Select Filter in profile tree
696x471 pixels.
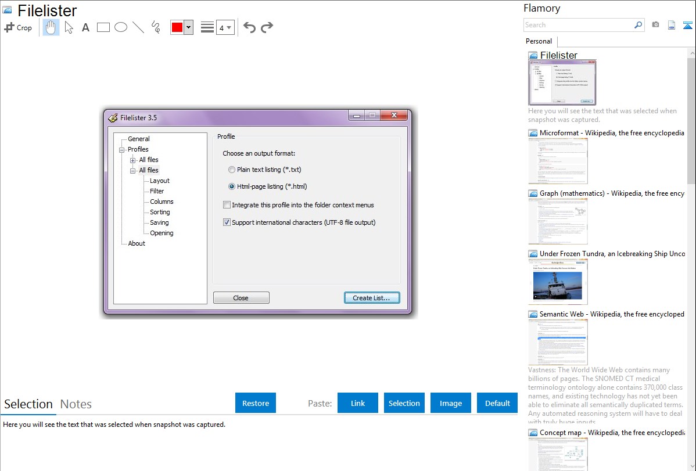click(157, 191)
